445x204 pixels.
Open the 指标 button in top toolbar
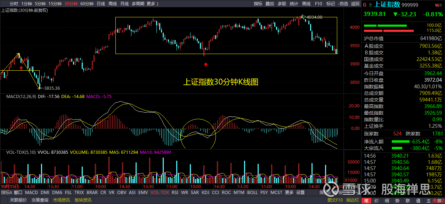tap(258, 4)
